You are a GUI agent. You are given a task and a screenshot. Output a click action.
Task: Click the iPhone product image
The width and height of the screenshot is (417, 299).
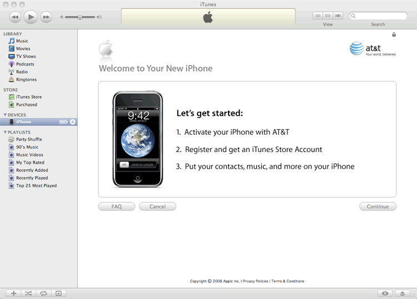[137, 139]
